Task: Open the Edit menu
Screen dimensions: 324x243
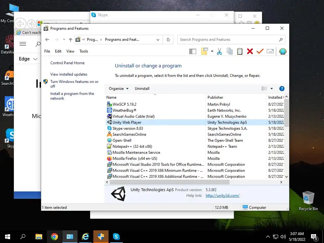Action: [58, 51]
